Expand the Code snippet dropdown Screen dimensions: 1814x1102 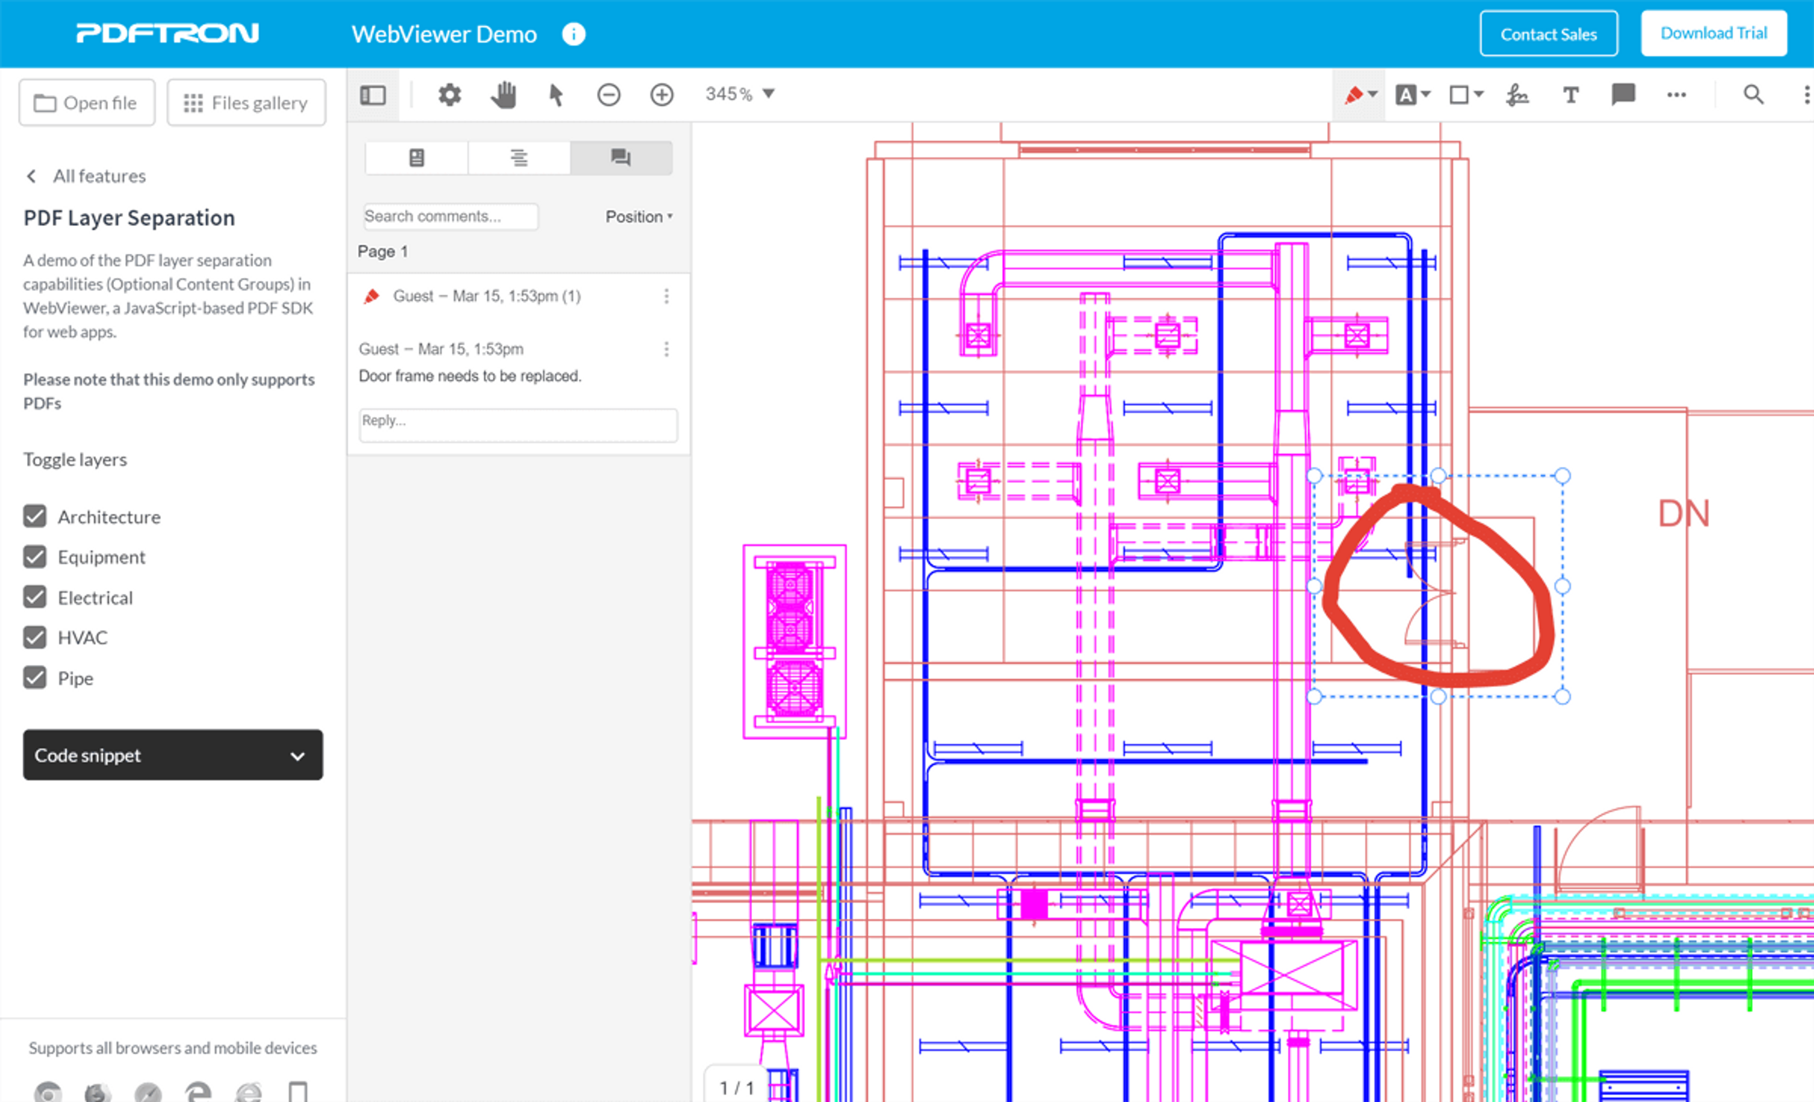point(172,755)
